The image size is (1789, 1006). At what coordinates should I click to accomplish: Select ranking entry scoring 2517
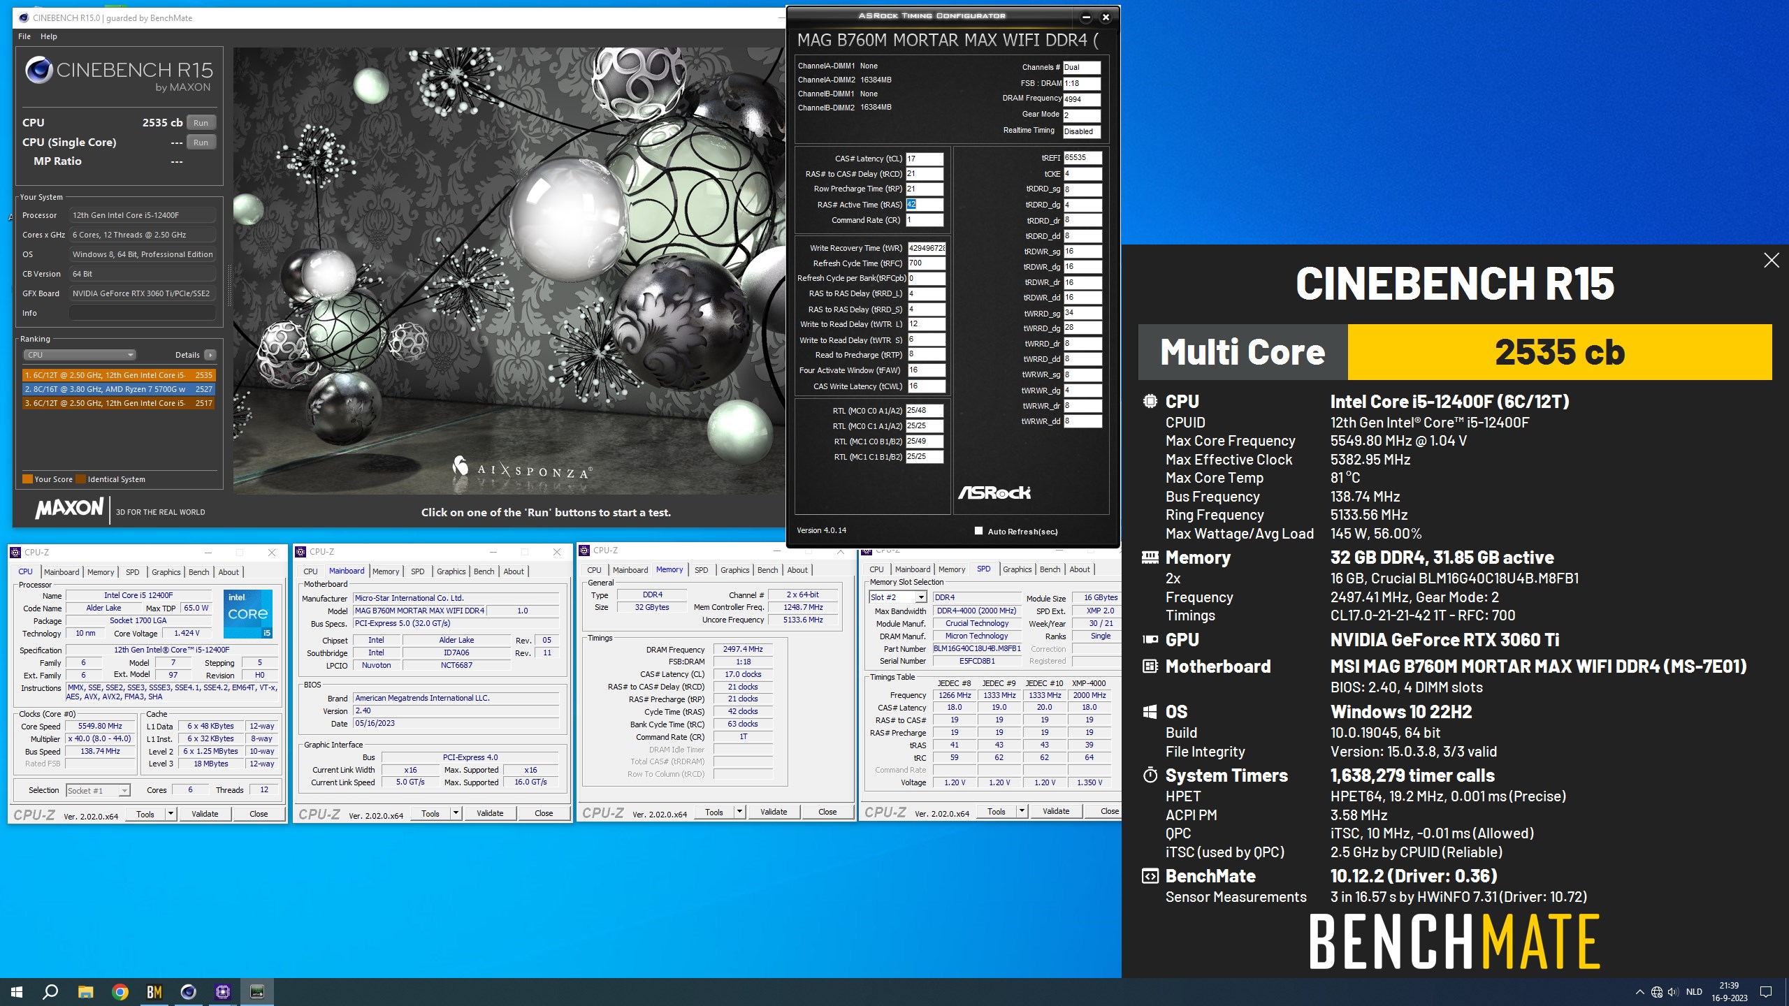(x=119, y=403)
